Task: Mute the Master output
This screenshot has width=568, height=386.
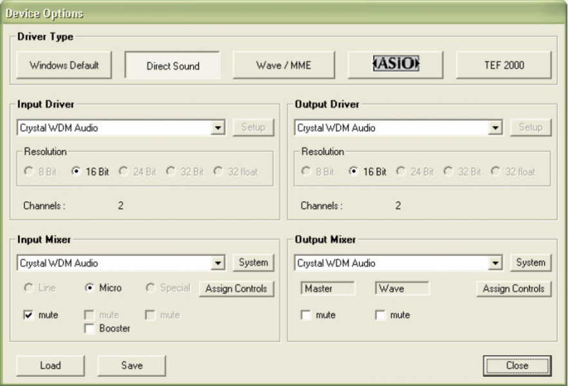Action: 306,315
